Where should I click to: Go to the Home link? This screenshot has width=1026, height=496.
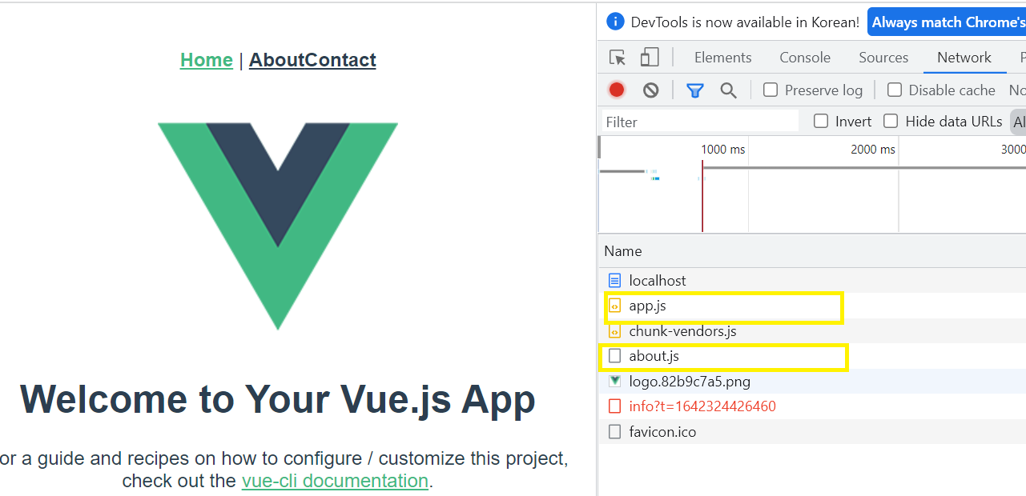pos(207,60)
